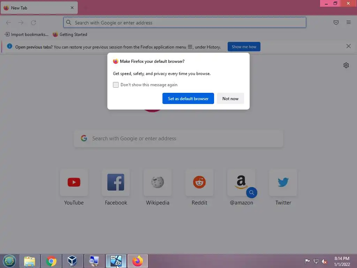Select the New Tab tab

[39, 8]
